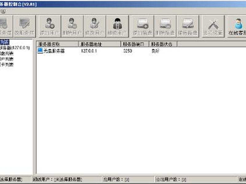
Task: Click the 超级用户 super user icon
Action: pyautogui.click(x=117, y=26)
